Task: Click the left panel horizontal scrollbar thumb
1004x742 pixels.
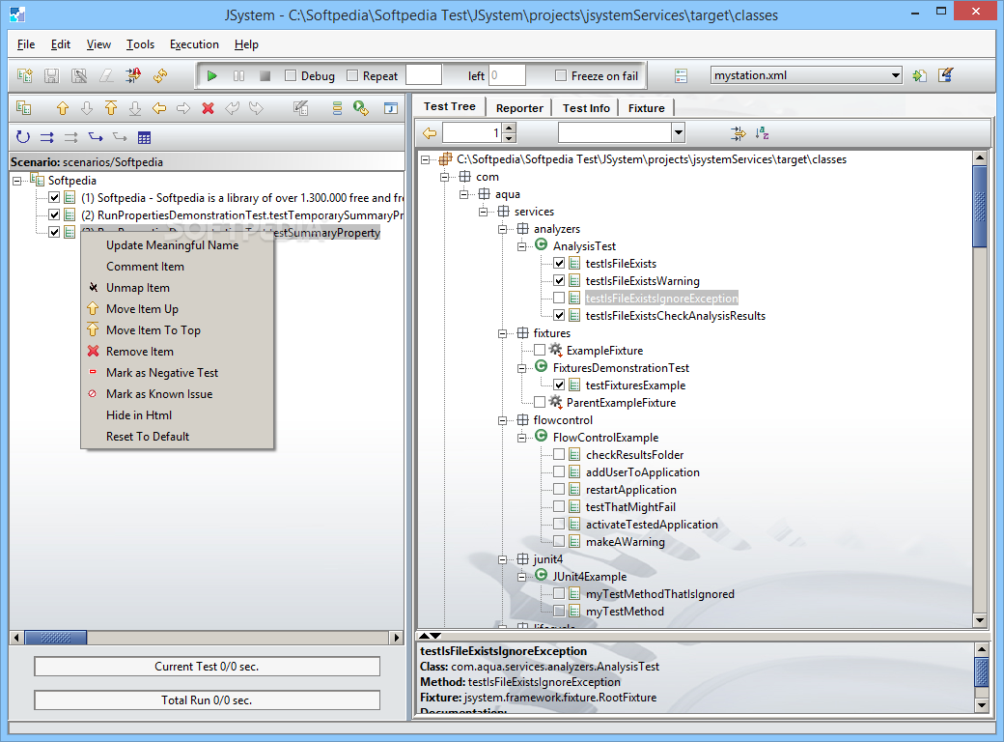Action: point(56,638)
